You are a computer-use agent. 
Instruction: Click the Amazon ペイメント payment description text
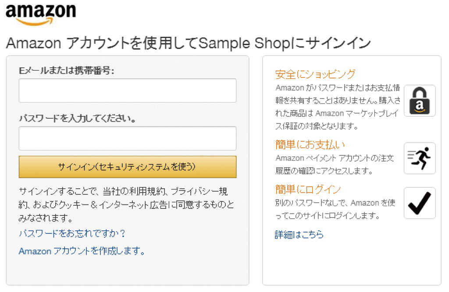click(335, 164)
